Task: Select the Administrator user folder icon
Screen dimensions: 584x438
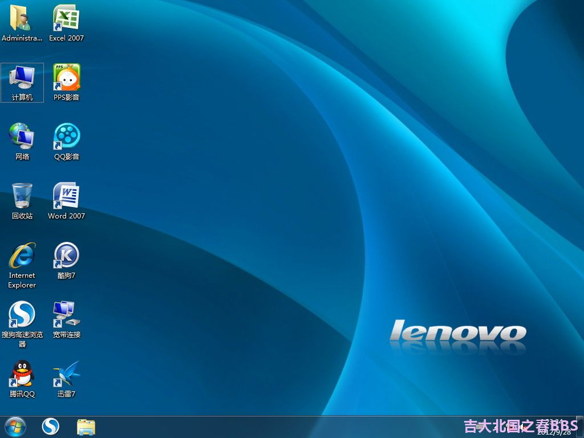Action: point(22,23)
